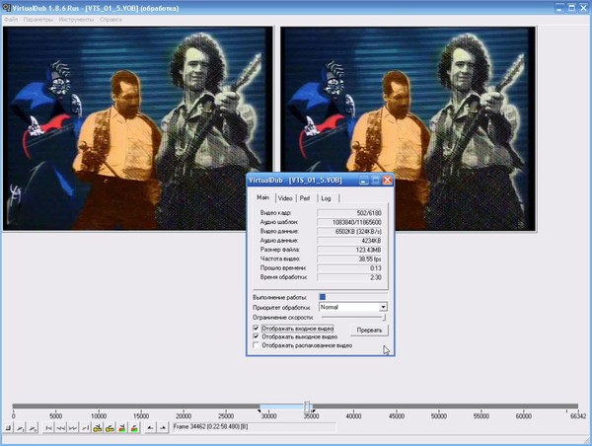Click the timeline position slider handle

coord(307,407)
